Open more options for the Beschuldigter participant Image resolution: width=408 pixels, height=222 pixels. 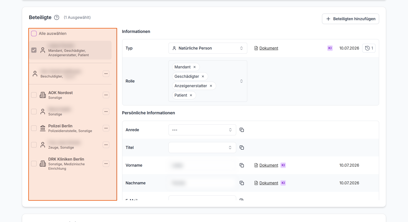click(106, 73)
